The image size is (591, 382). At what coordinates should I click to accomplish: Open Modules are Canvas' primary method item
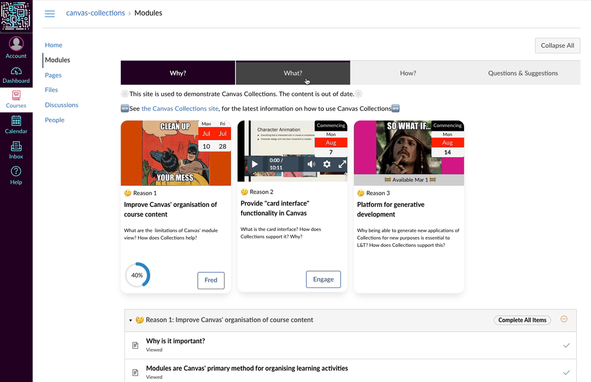click(x=247, y=368)
